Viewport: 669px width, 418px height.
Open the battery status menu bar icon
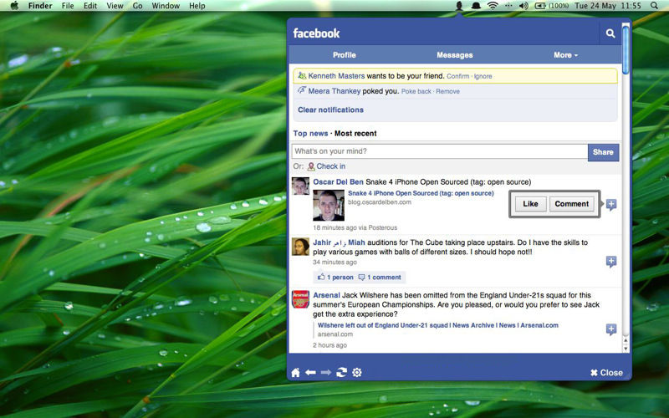pyautogui.click(x=551, y=6)
